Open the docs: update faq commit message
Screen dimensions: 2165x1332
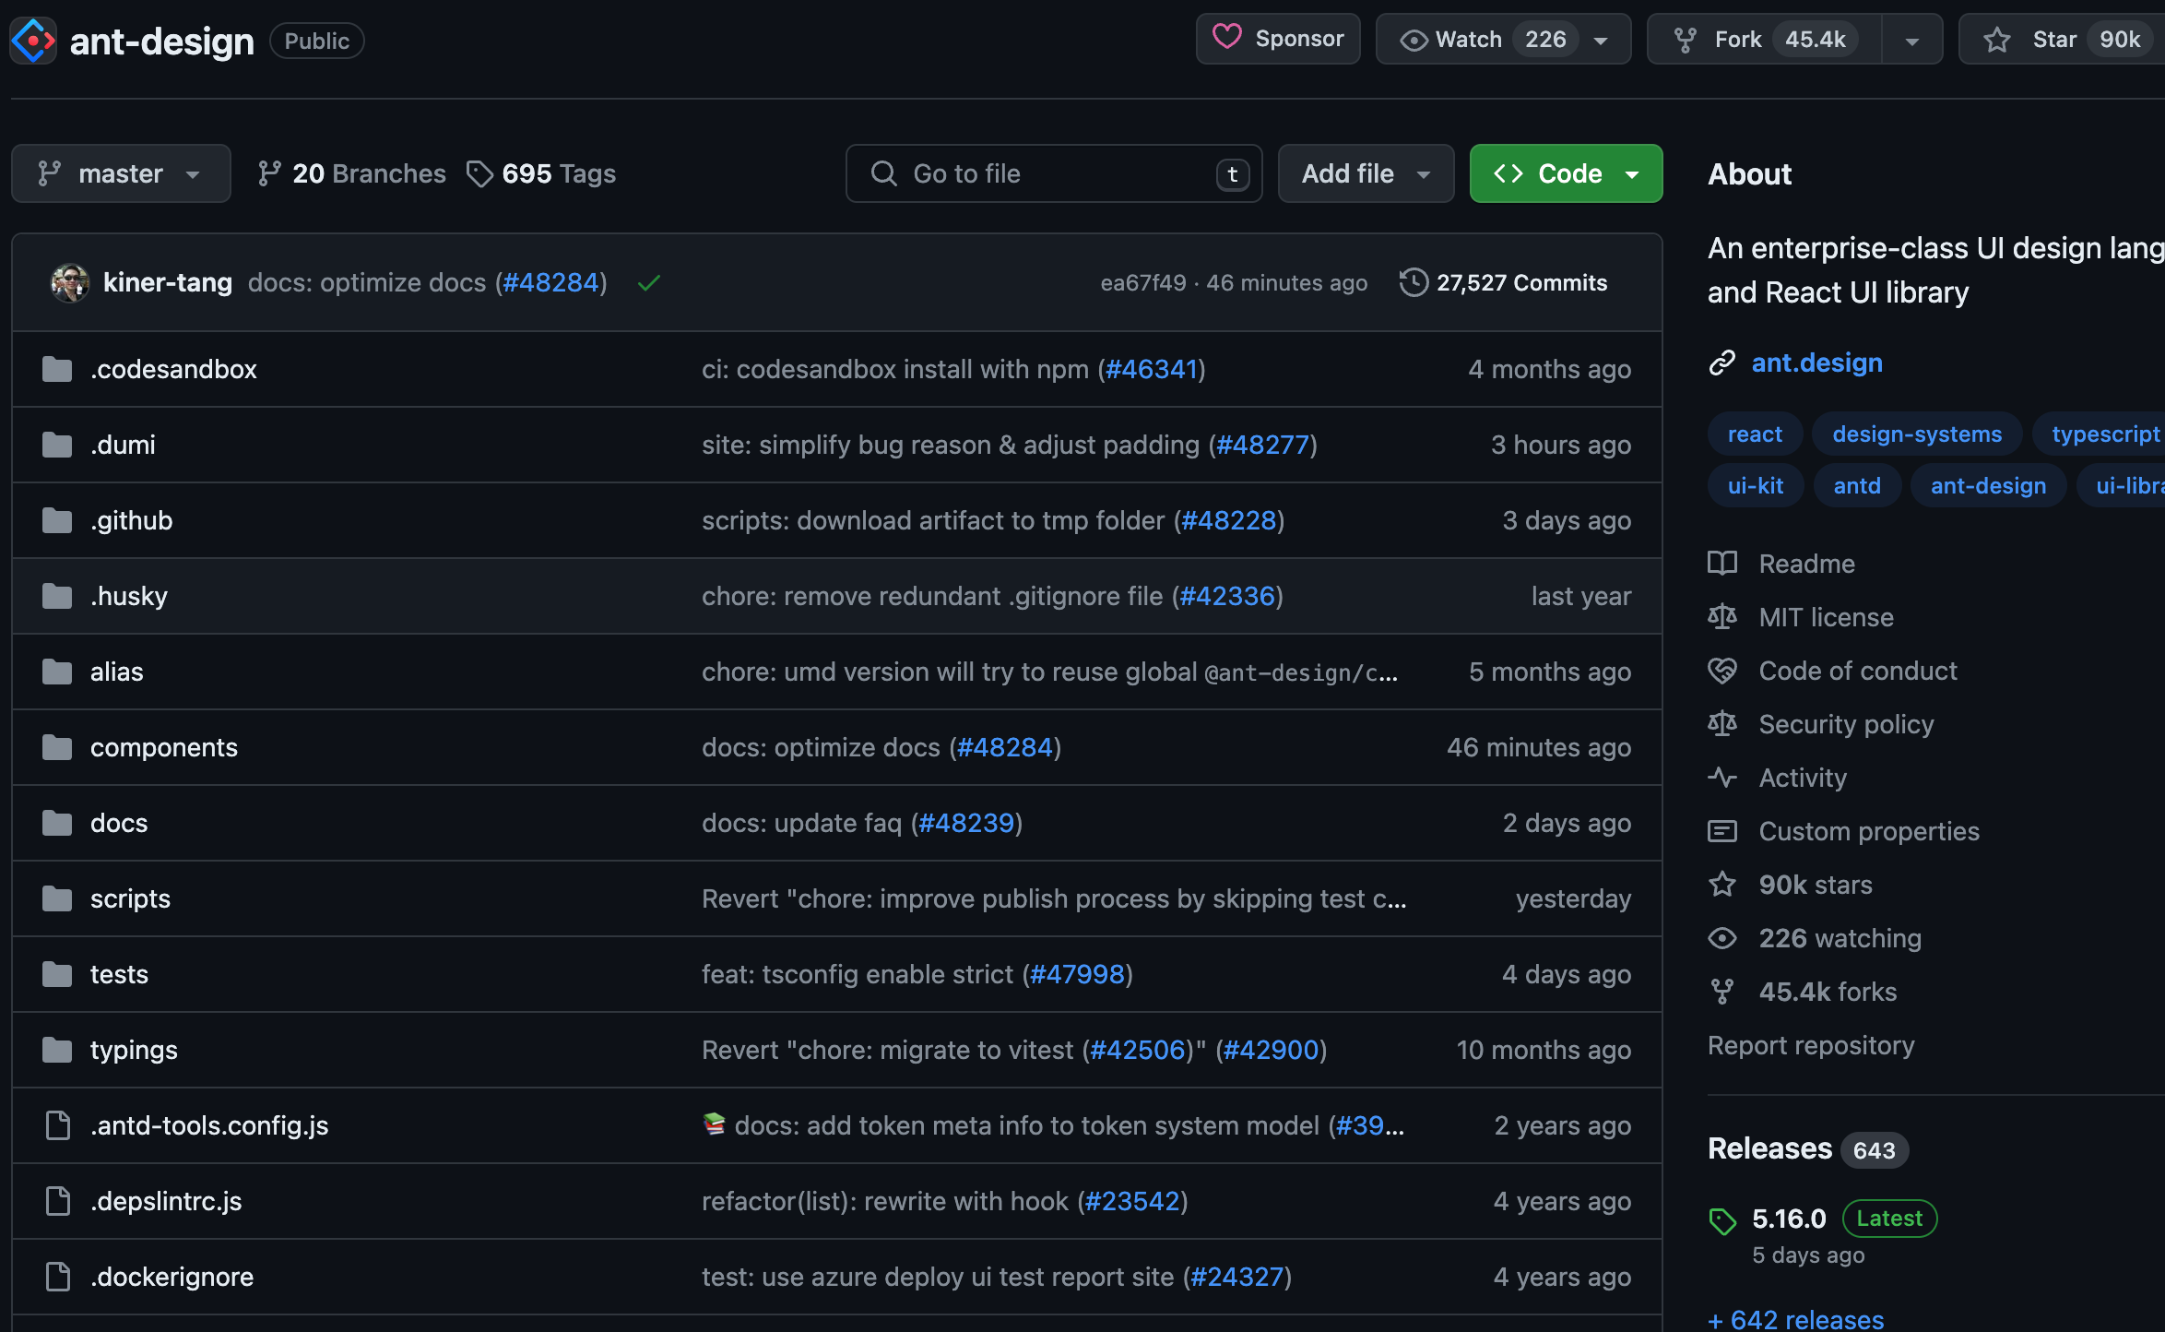tap(801, 823)
